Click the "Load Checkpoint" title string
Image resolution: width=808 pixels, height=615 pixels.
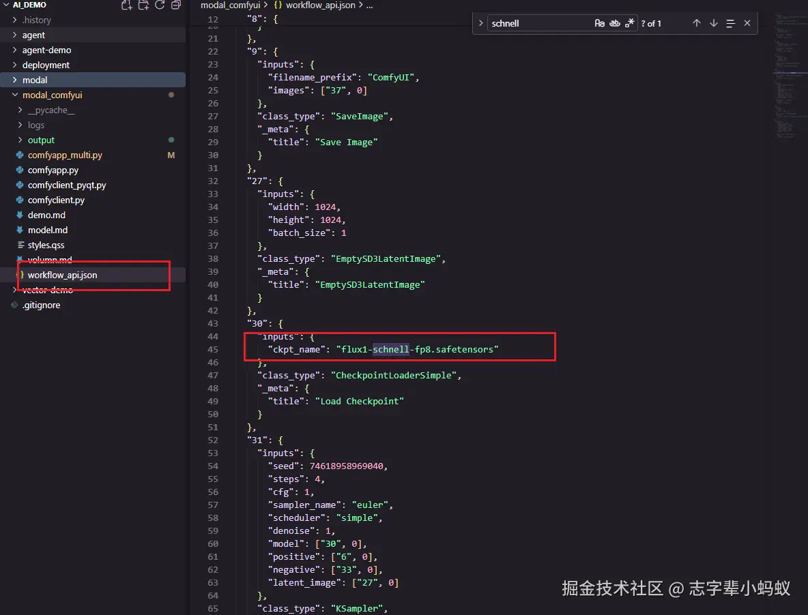tap(359, 401)
